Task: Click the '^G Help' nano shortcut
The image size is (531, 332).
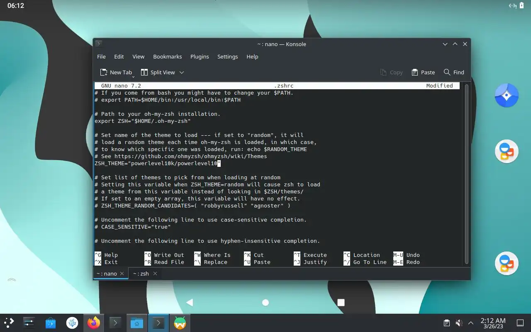Action: pyautogui.click(x=106, y=255)
